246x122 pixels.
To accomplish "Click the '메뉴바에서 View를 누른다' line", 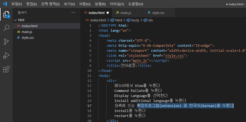I will (x=137, y=86).
